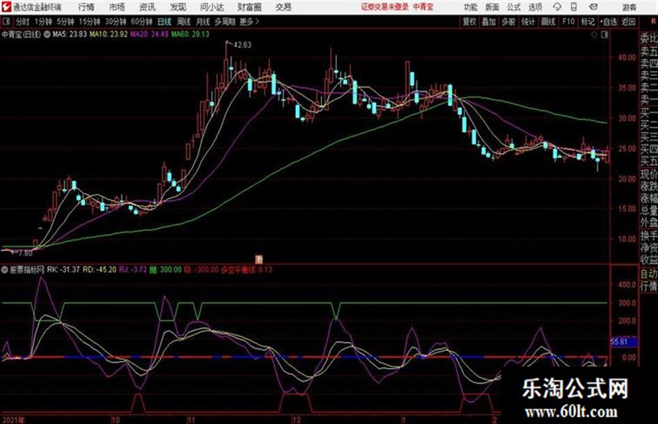Open the 行情 menu
Viewport: 658px width, 424px height.
[x=86, y=7]
